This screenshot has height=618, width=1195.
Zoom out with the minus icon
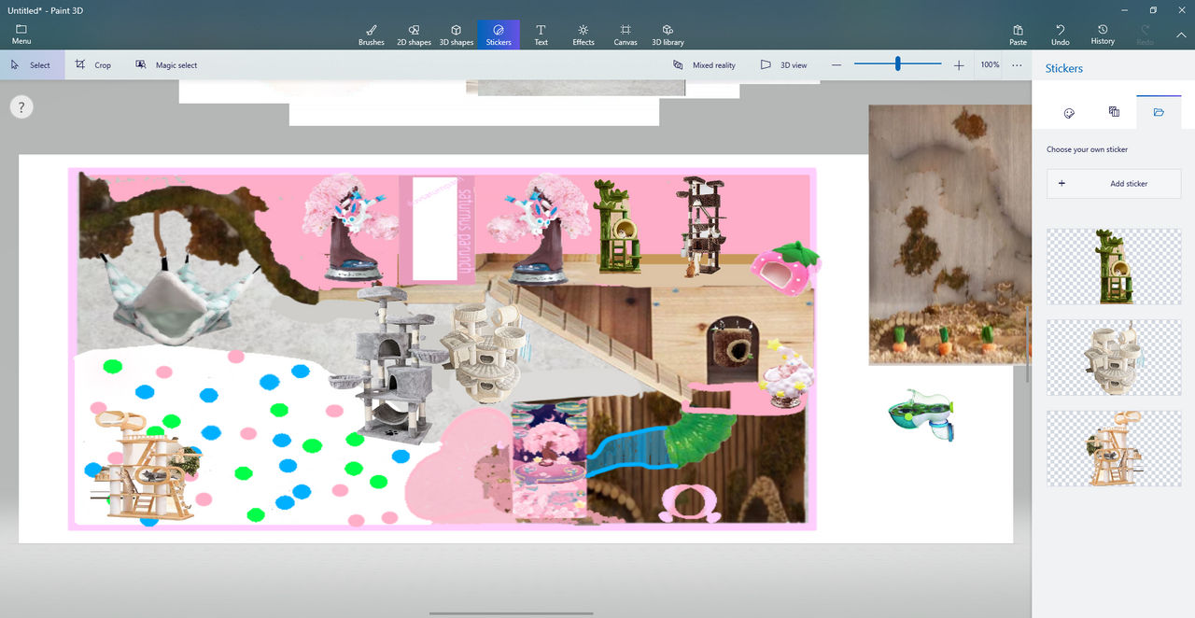836,65
